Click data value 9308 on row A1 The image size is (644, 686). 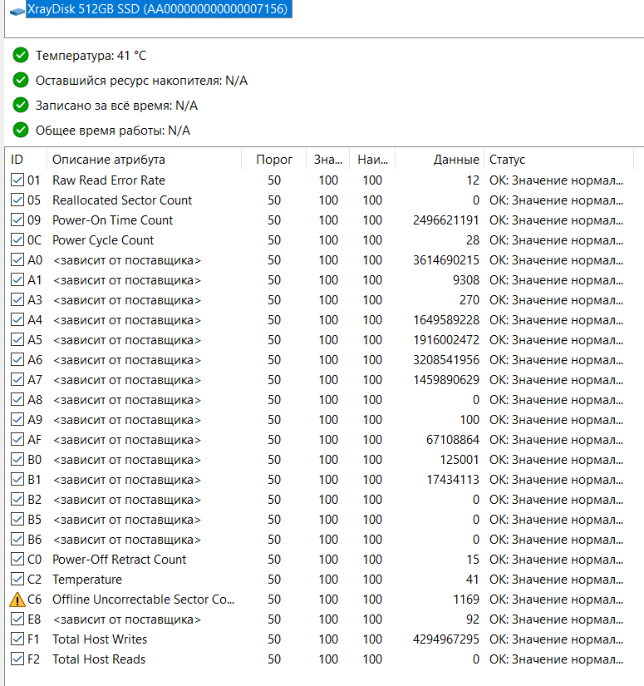tap(466, 280)
